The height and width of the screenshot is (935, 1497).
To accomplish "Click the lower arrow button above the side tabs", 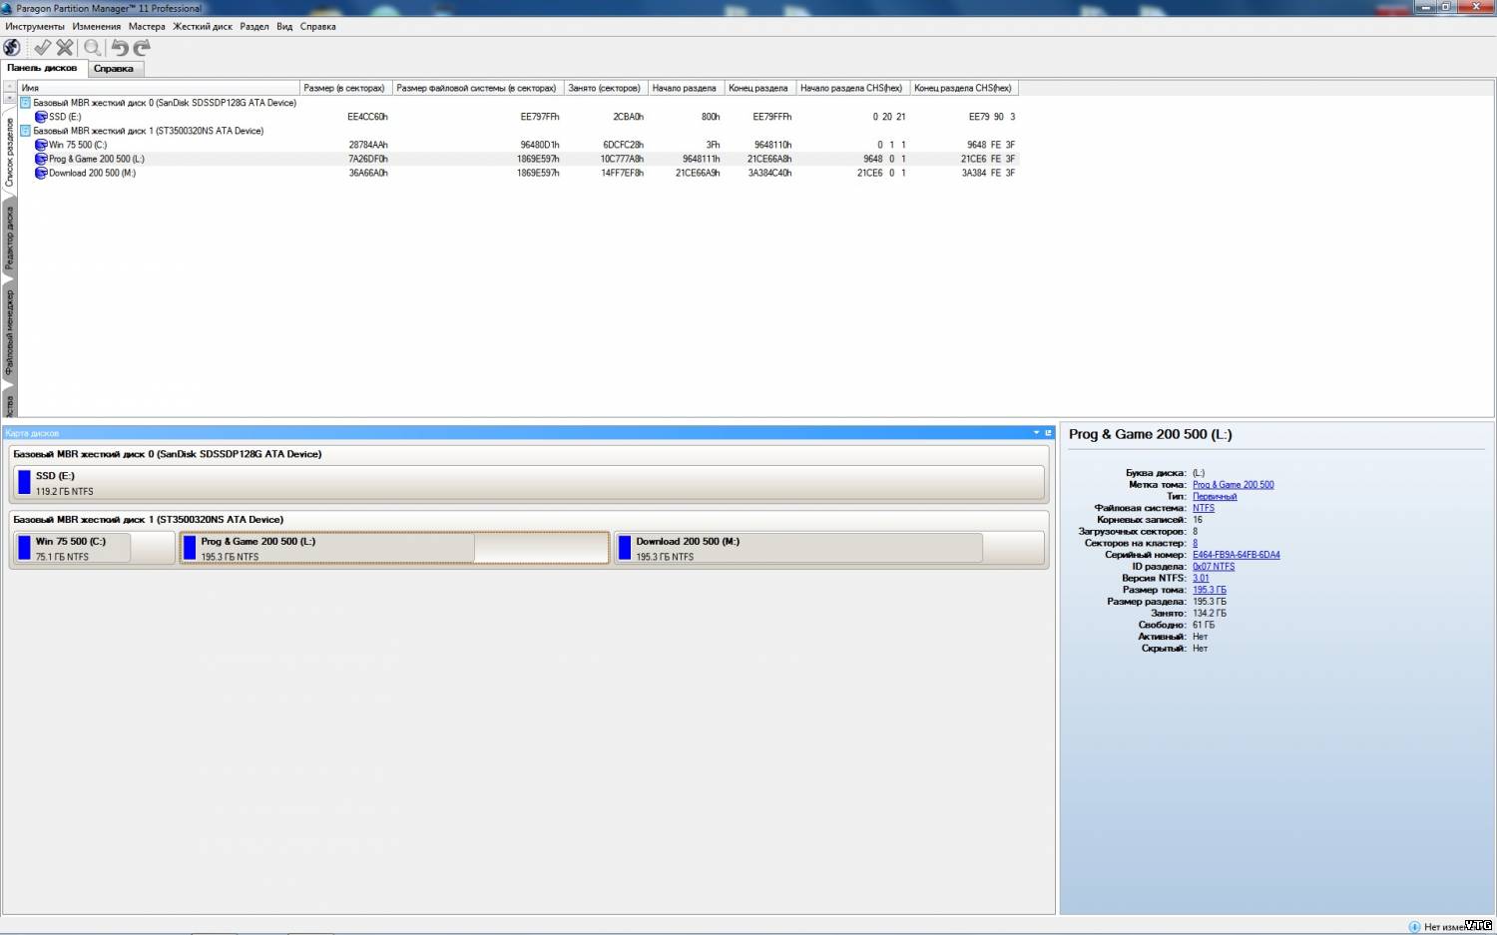I will (x=9, y=99).
